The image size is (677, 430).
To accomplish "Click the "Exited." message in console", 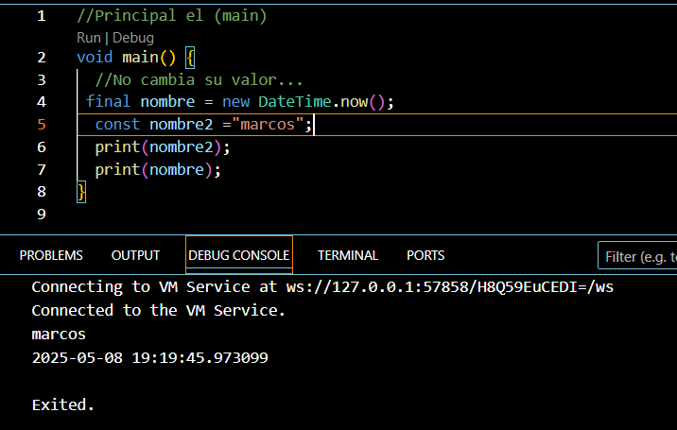I will [x=63, y=404].
